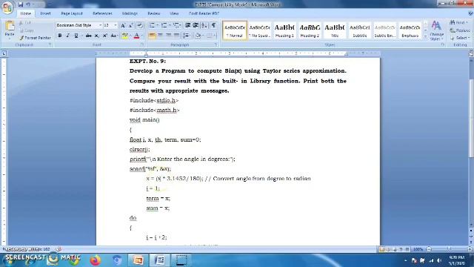Apply No Spacing style
The width and height of the screenshot is (474, 267).
pyautogui.click(x=260, y=30)
